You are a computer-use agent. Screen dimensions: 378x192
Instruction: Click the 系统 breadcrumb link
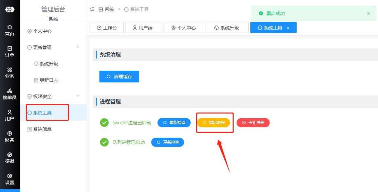[x=106, y=9]
